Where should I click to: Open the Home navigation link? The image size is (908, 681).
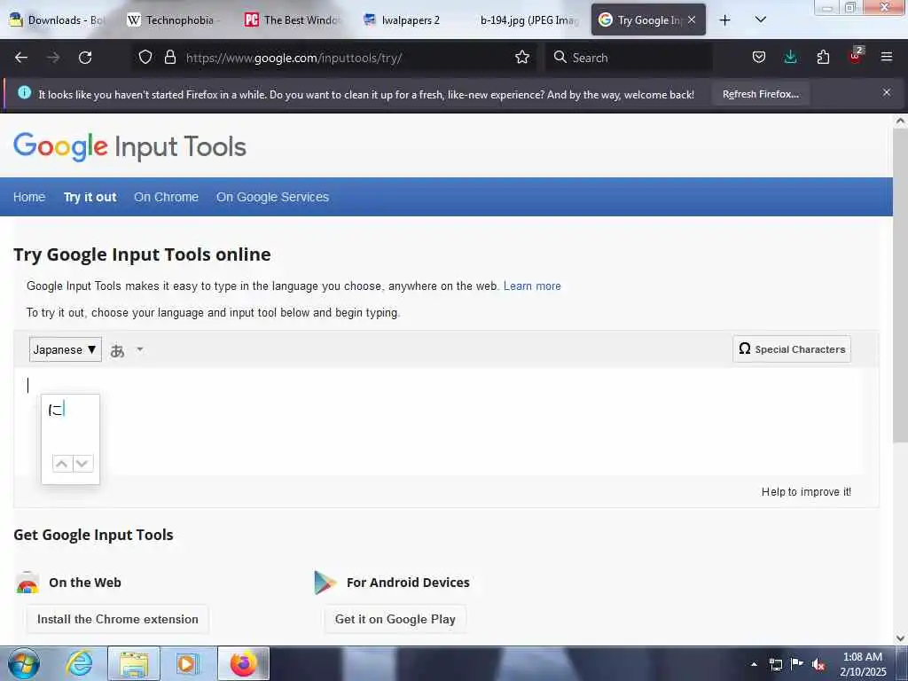click(x=29, y=197)
